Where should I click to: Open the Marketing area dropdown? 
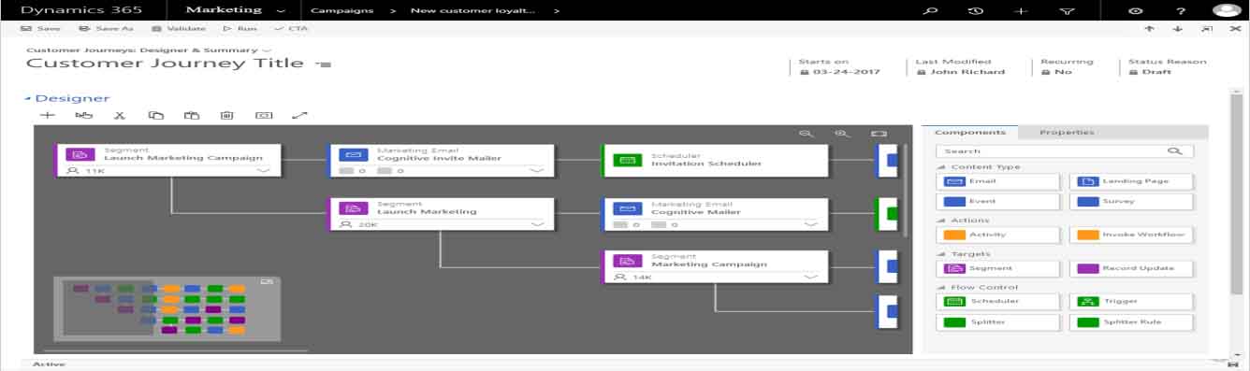point(281,11)
